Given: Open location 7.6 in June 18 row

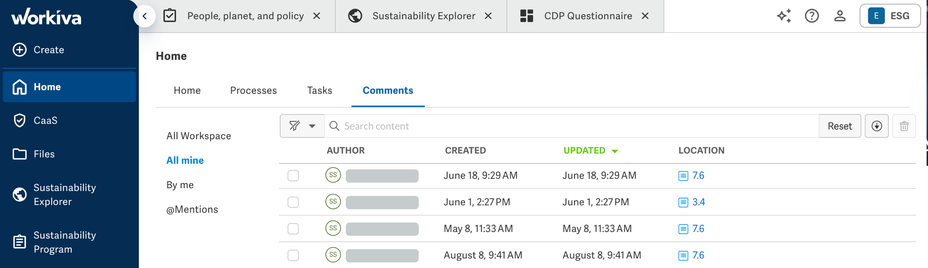Looking at the screenshot, I should coord(698,175).
